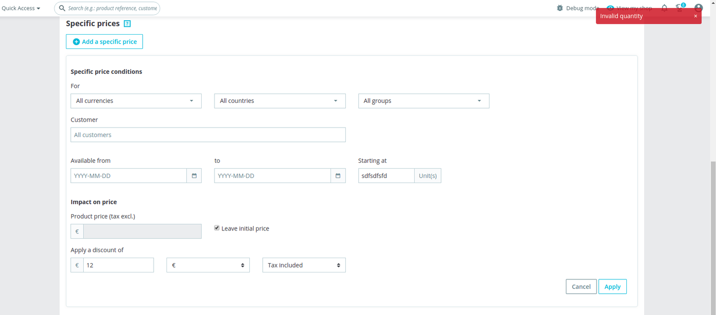Click the Specific prices heading
716x315 pixels.
click(x=93, y=24)
